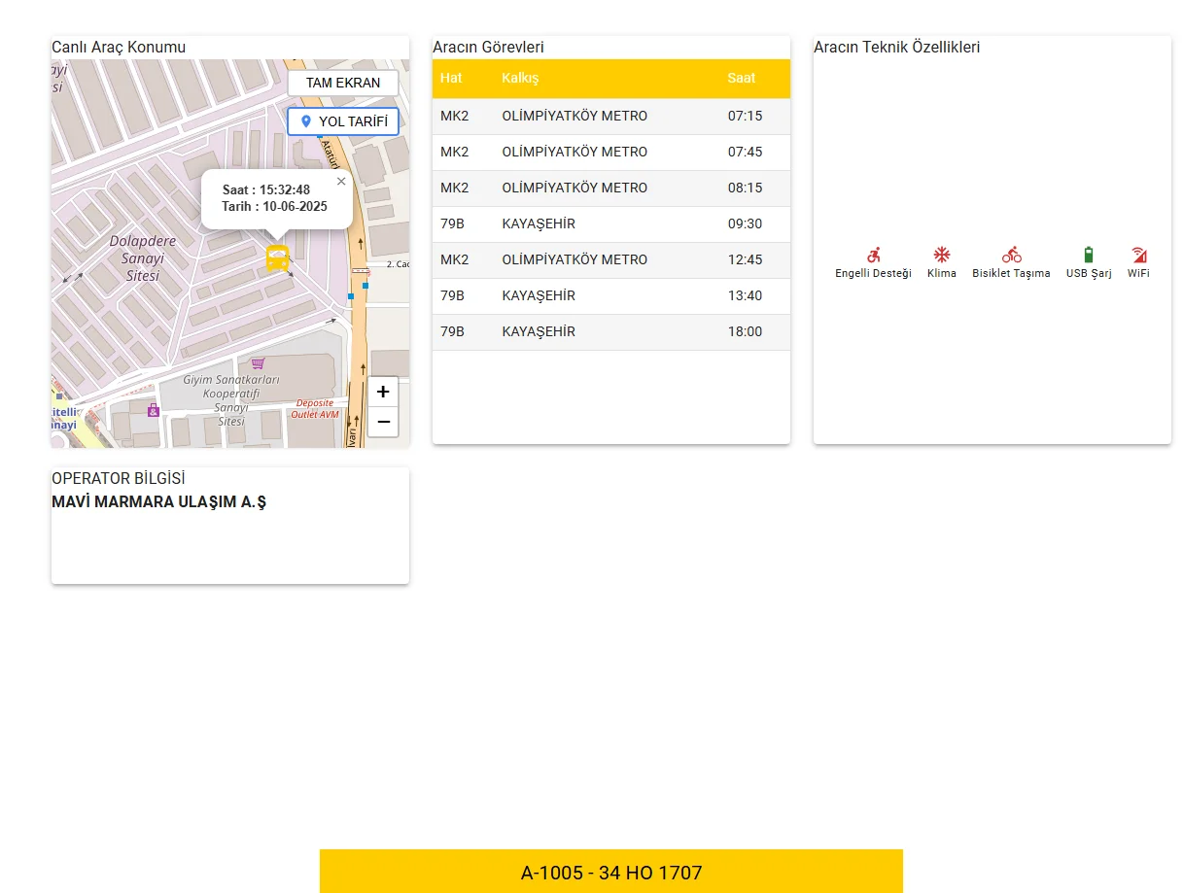Click the Bisiklet Taşıma bicycle icon
This screenshot has height=893, width=1184.
point(1011,256)
